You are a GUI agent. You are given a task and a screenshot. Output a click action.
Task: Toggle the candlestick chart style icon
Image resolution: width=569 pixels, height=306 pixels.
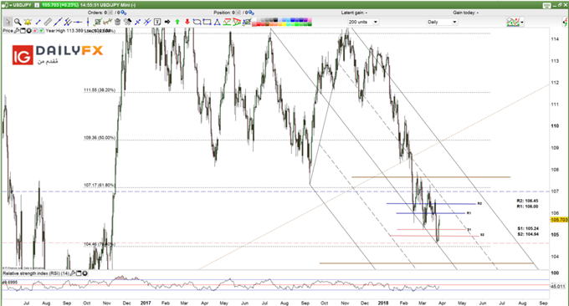(108, 22)
